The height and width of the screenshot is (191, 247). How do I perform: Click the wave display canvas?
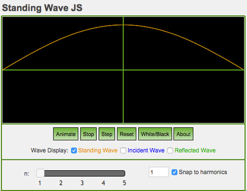[123, 70]
